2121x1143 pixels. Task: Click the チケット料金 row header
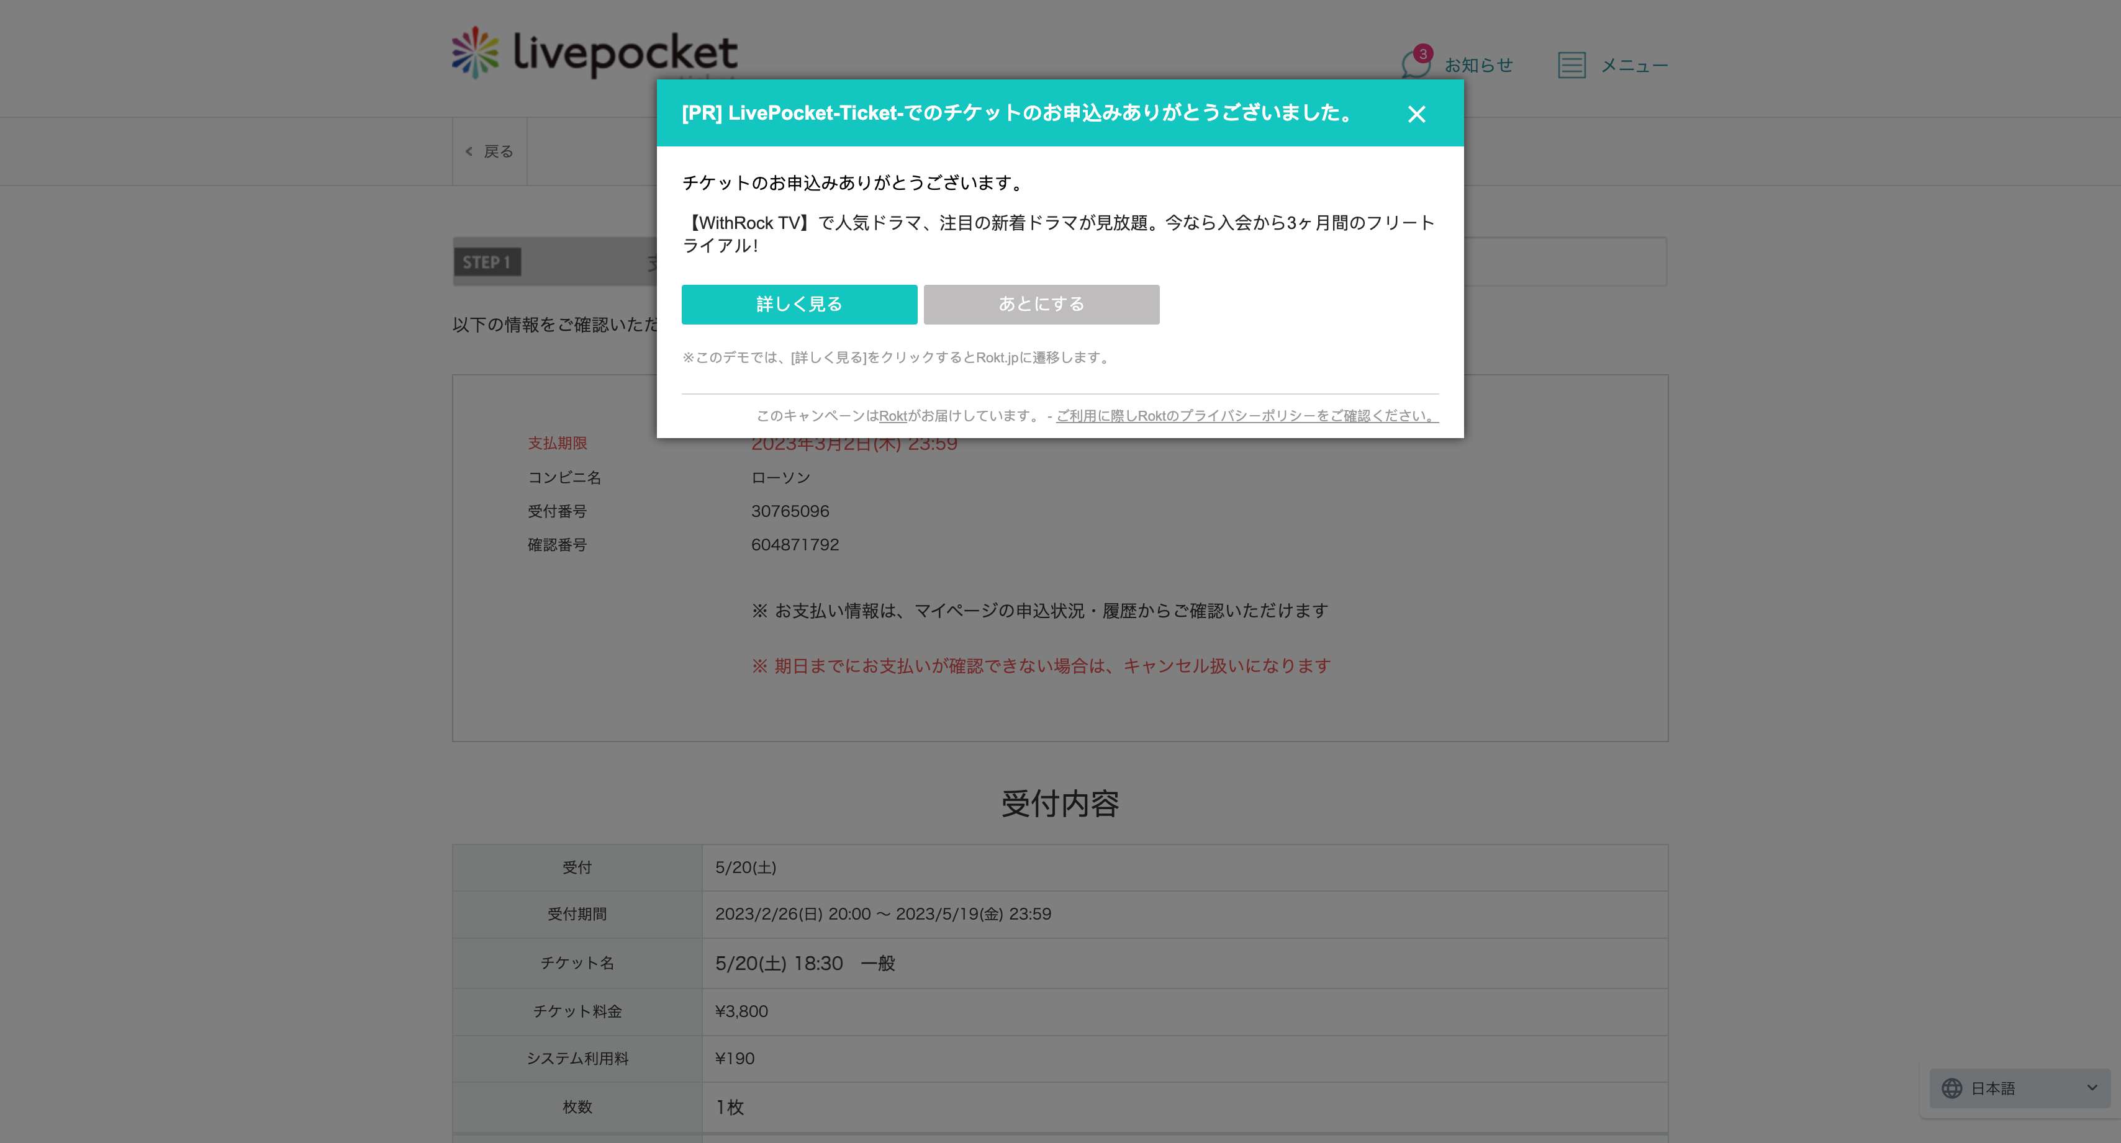[577, 1011]
